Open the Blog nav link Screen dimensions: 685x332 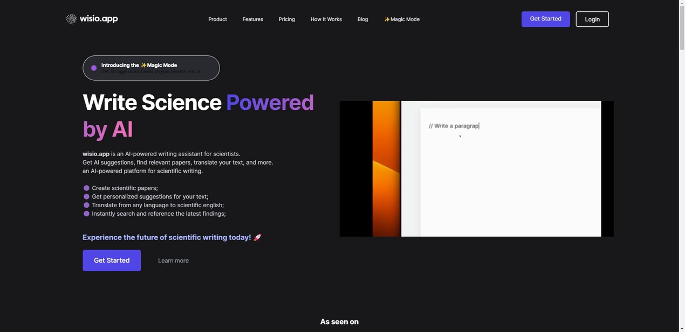point(362,19)
